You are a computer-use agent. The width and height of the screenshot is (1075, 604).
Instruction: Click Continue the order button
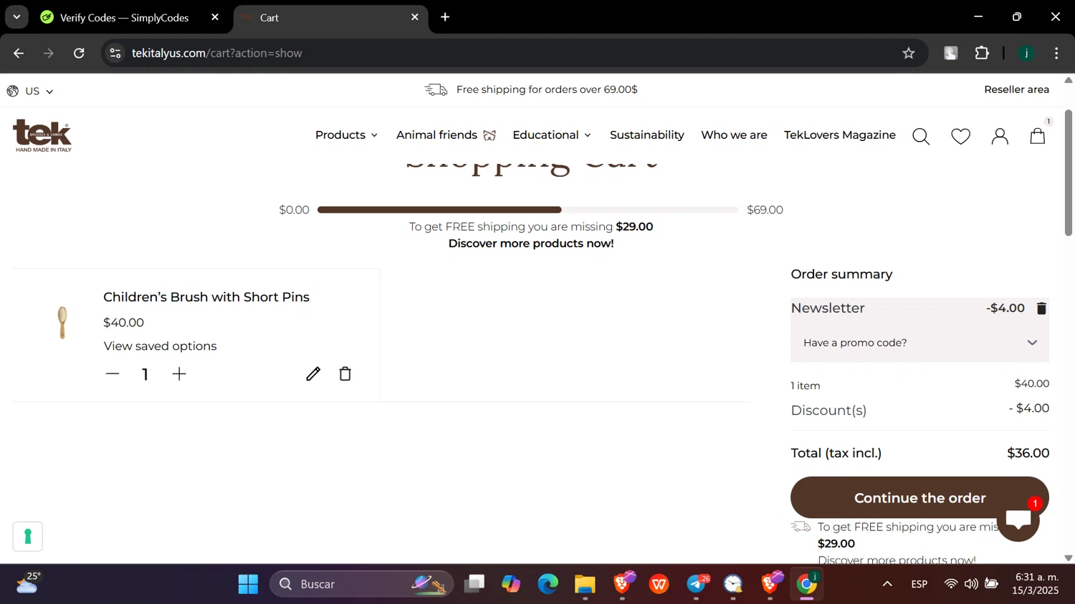(x=919, y=497)
